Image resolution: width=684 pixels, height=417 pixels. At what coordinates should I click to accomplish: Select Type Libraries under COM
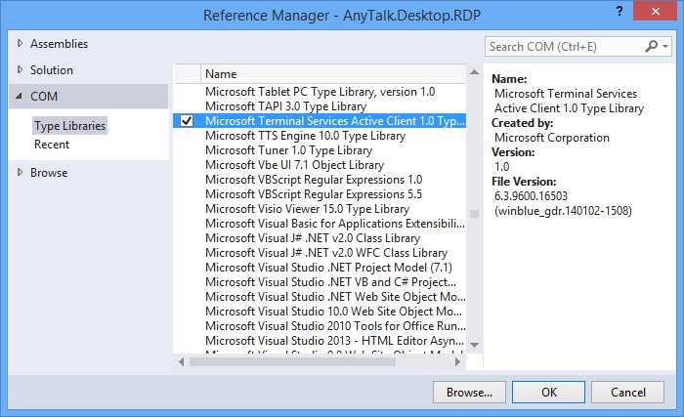[x=69, y=126]
